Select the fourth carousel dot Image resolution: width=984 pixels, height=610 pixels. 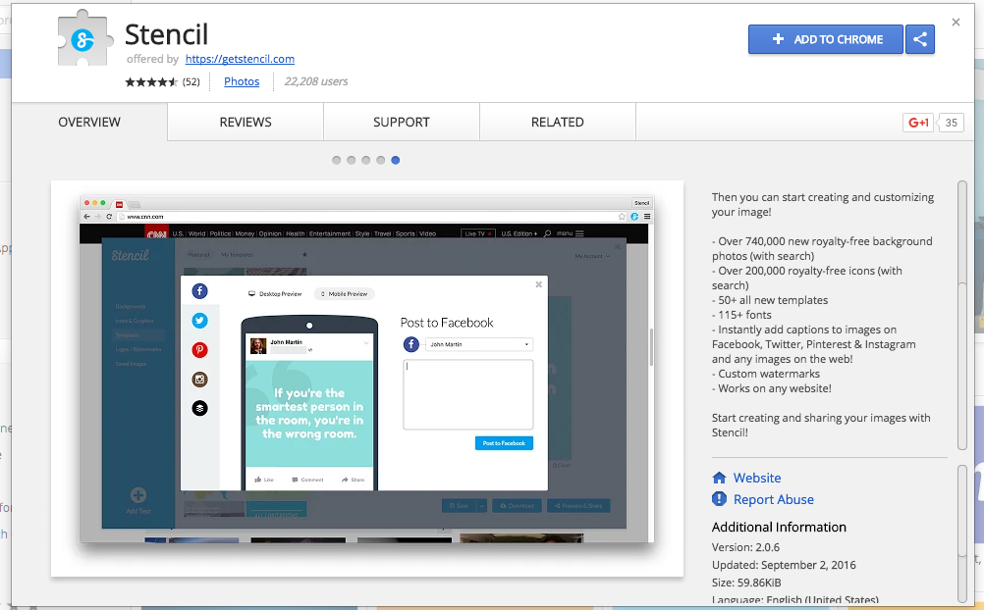(380, 160)
